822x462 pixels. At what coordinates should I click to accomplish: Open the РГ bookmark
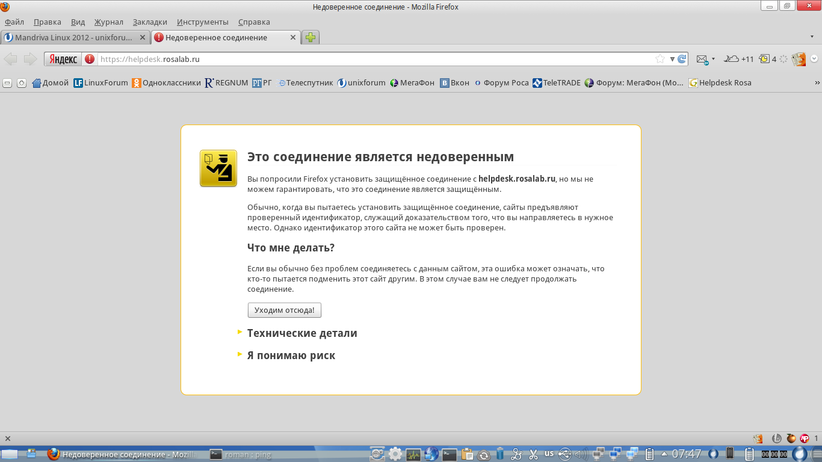[262, 83]
